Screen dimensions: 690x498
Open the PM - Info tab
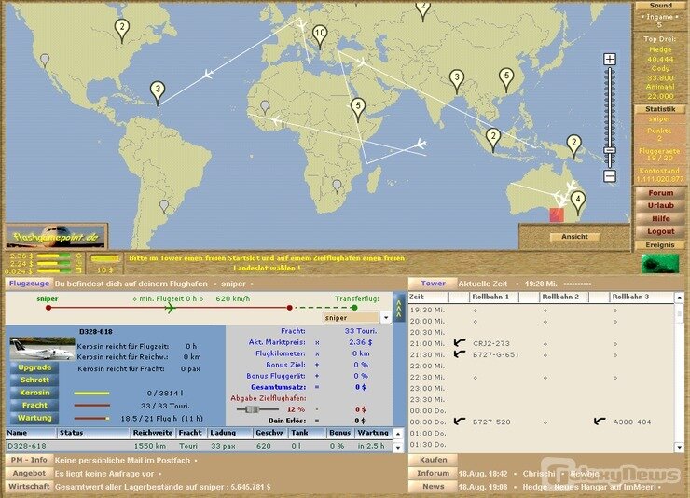[x=29, y=460]
